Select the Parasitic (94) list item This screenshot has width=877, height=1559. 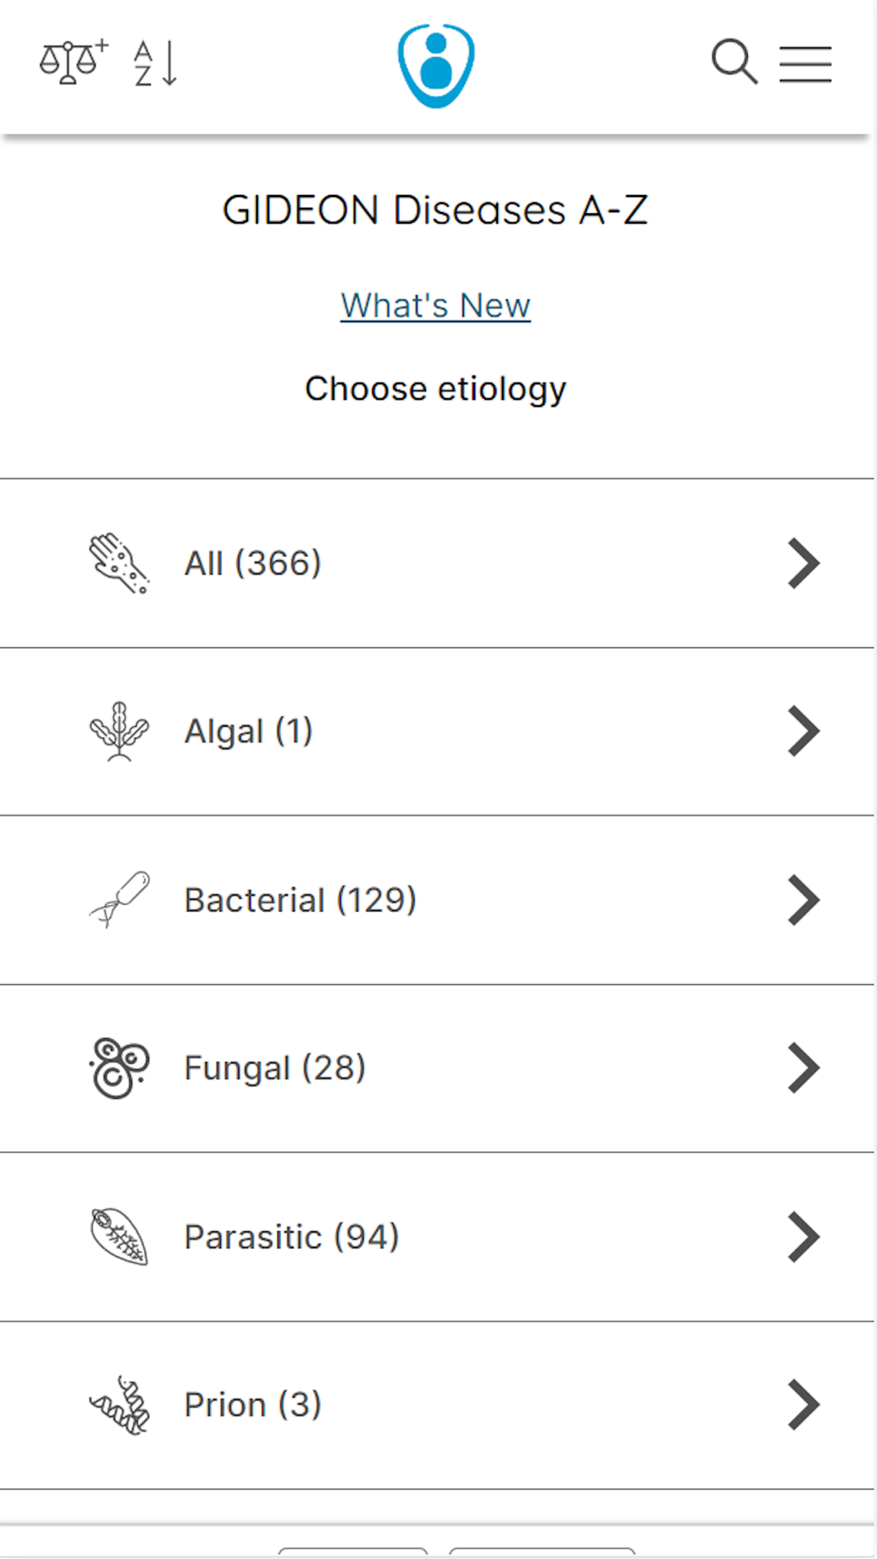pyautogui.click(x=438, y=1236)
